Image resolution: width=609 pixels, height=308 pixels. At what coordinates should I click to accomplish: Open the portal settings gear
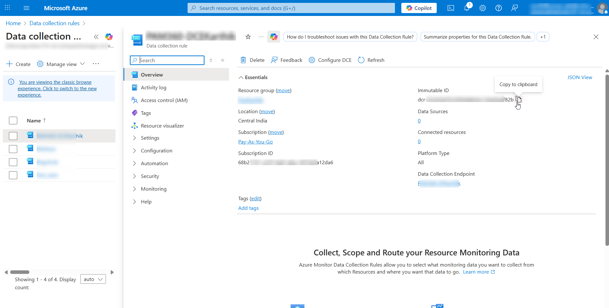coord(482,8)
